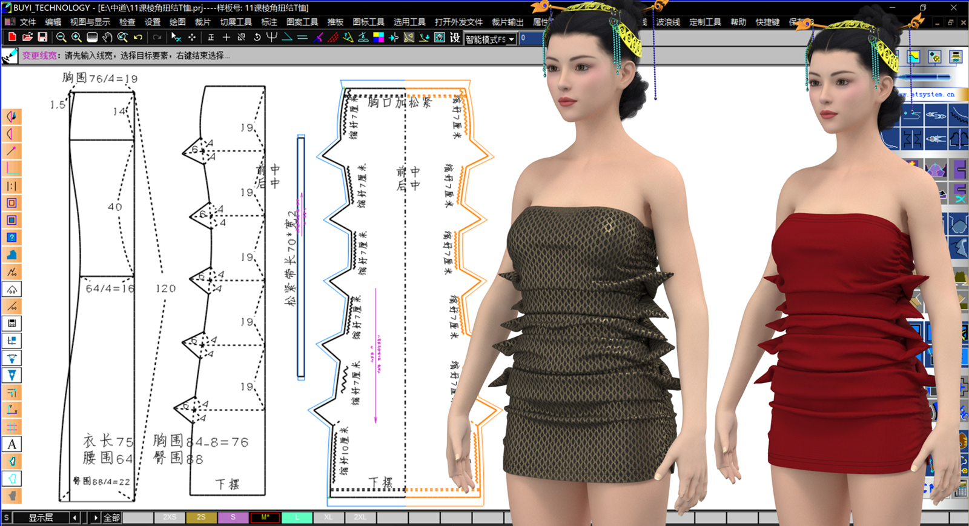Click the Zoom out magnifier
Image resolution: width=969 pixels, height=526 pixels.
[x=61, y=37]
